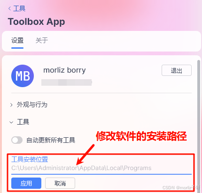Click the back chevron arrow icon
The image size is (202, 193).
[10, 8]
